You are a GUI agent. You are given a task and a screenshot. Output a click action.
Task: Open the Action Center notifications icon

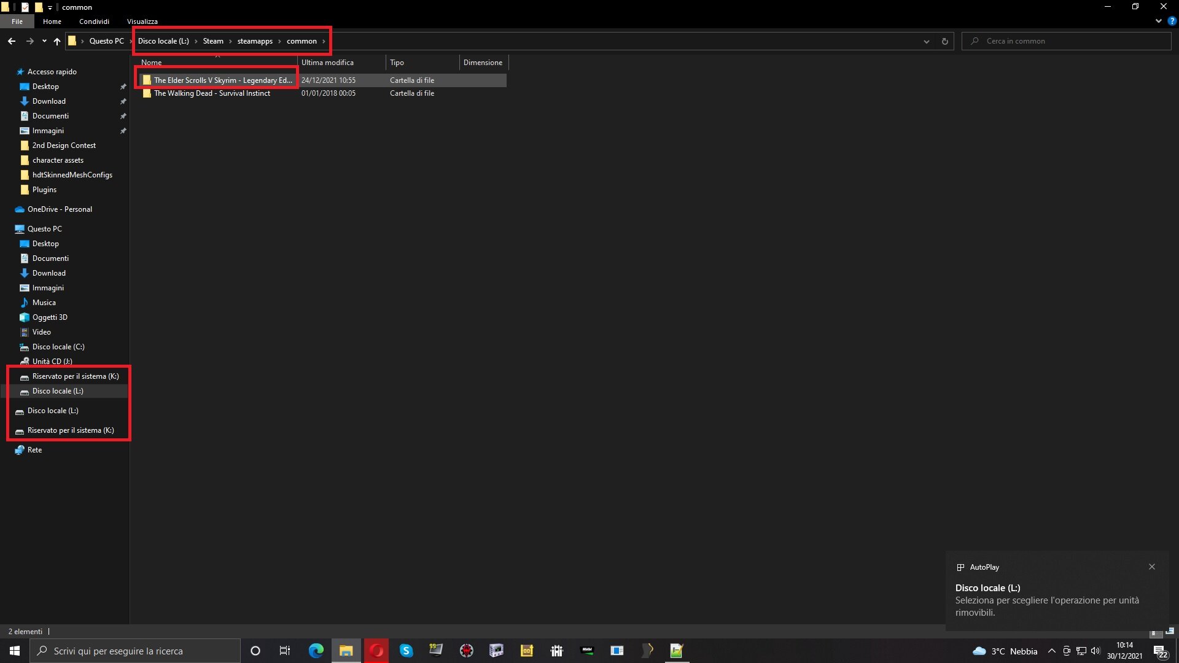click(x=1160, y=651)
